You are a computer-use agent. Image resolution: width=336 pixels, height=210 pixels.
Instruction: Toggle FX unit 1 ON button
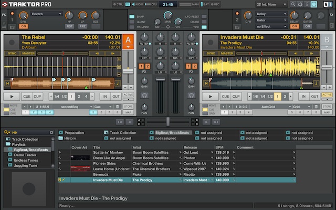(23, 26)
